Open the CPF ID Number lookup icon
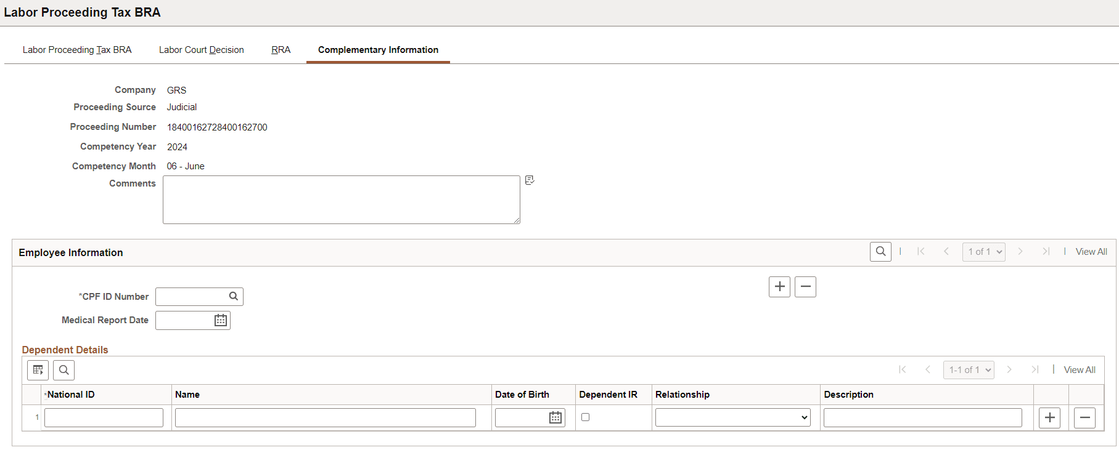The width and height of the screenshot is (1119, 450). (234, 296)
